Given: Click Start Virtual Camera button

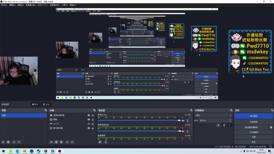Looking at the screenshot, I should (x=251, y=127).
